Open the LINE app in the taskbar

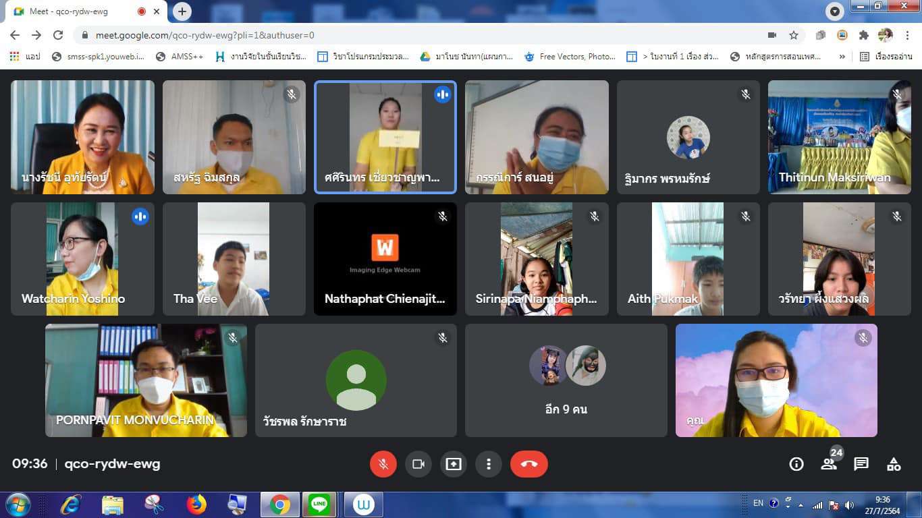[x=319, y=505]
